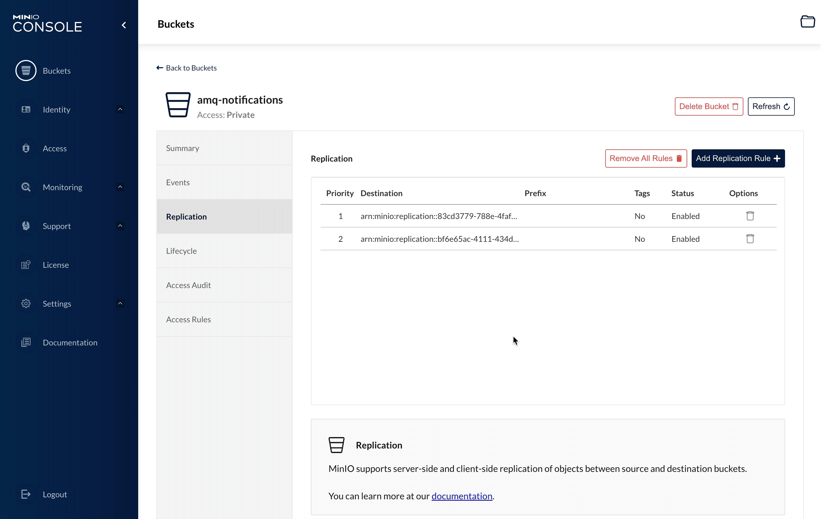Image resolution: width=821 pixels, height=519 pixels.
Task: Open the Access Audit tab
Action: [188, 285]
